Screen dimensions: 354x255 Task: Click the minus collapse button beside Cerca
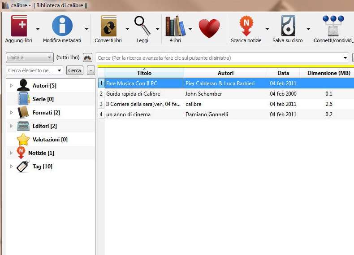[91, 70]
